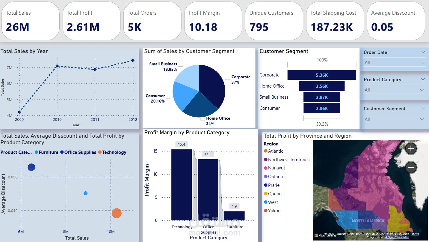Click the Nunavut legend entry
Image resolution: width=429 pixels, height=242 pixels.
pyautogui.click(x=274, y=168)
